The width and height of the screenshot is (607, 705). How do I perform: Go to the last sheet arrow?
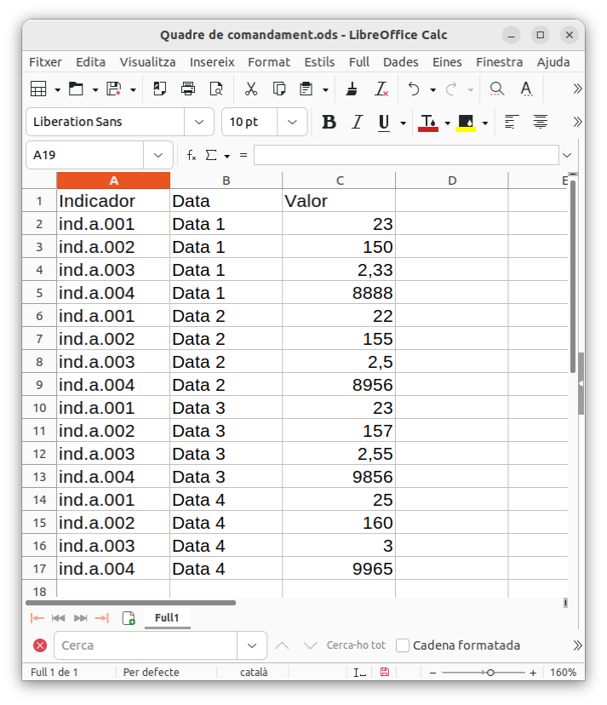coord(102,618)
